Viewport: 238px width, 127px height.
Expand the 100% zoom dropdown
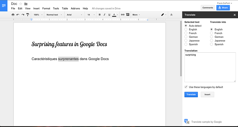tap(37, 15)
